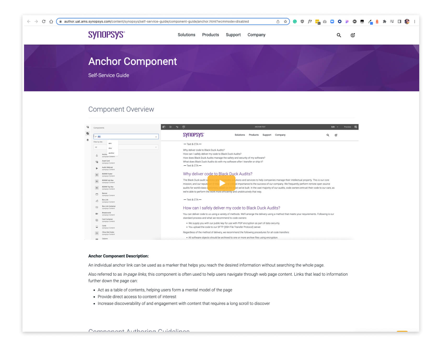Play the Component Overview video
Viewport: 443px width, 349px height.
(x=221, y=183)
